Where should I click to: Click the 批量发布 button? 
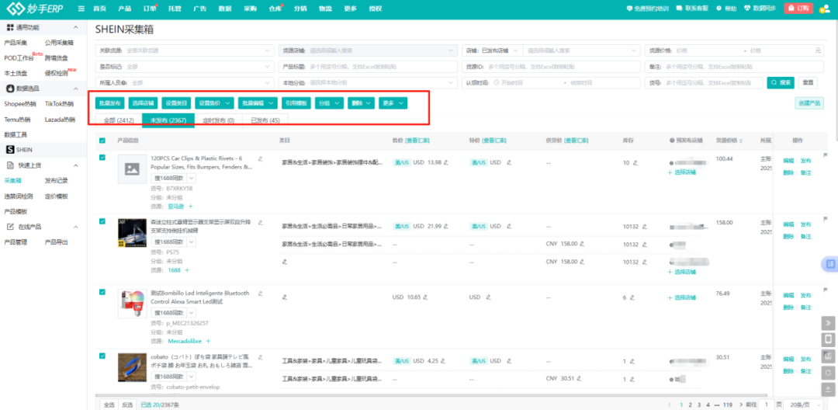(109, 102)
